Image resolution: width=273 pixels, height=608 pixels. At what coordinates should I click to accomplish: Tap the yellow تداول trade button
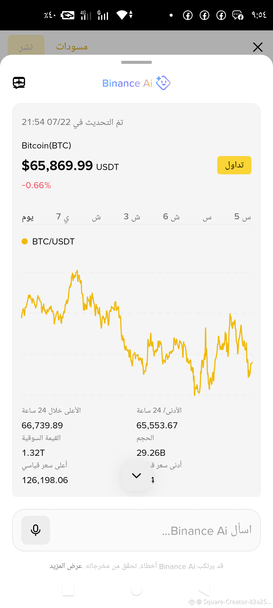(234, 165)
